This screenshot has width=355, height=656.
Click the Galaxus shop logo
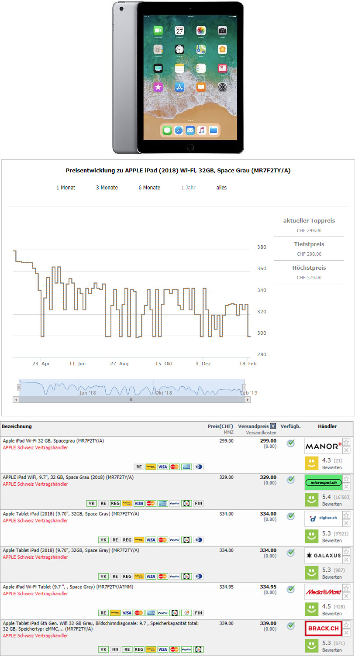(323, 556)
